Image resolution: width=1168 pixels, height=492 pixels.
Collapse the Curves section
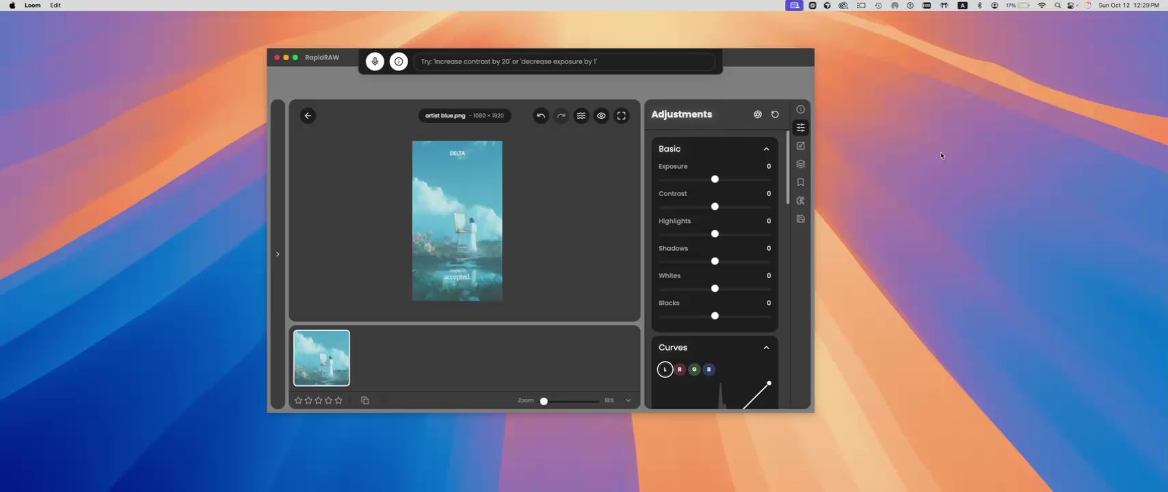pos(766,348)
